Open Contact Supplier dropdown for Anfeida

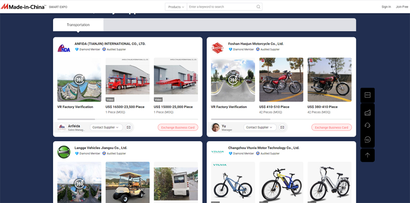[x=106, y=127]
